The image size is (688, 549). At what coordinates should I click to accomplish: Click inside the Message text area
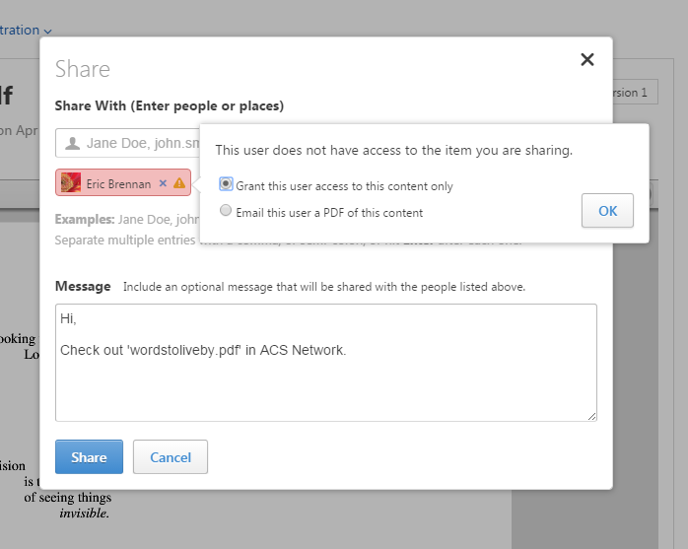[x=325, y=375]
